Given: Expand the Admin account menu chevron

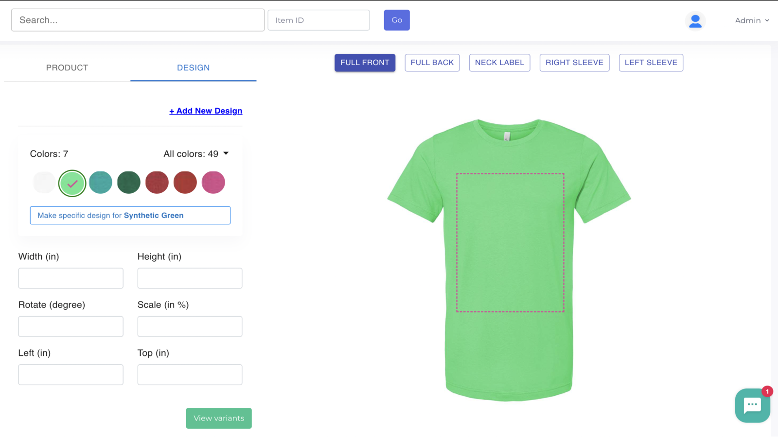Looking at the screenshot, I should pos(767,20).
